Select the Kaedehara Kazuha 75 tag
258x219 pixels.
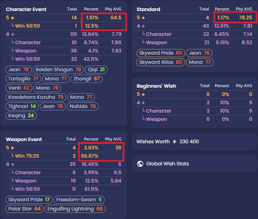click(x=36, y=97)
